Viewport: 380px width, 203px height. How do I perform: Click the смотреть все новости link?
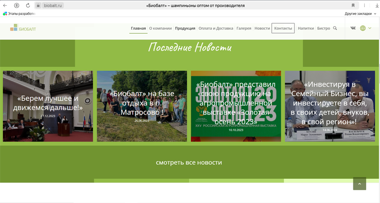point(189,162)
